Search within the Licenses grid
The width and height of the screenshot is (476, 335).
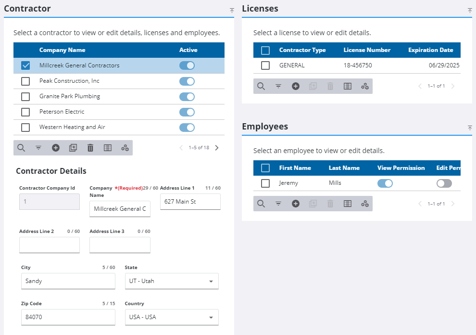coord(261,86)
